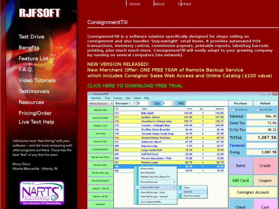Open Category Lists
The height and width of the screenshot is (209, 279).
[100, 126]
